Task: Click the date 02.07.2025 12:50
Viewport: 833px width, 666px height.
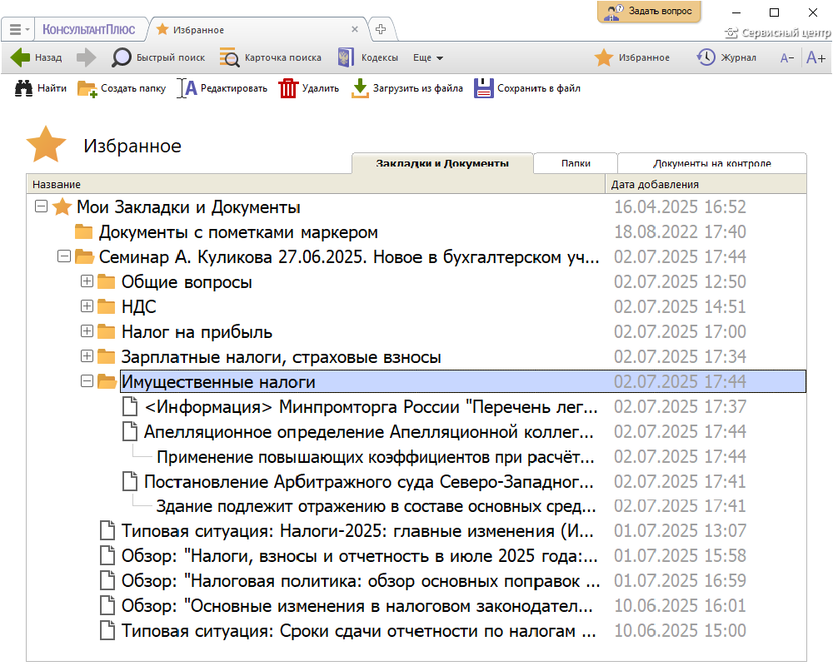Action: [x=680, y=282]
